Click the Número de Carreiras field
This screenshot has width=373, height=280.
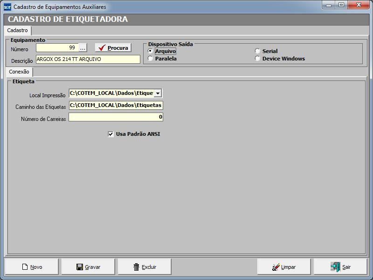coord(116,117)
